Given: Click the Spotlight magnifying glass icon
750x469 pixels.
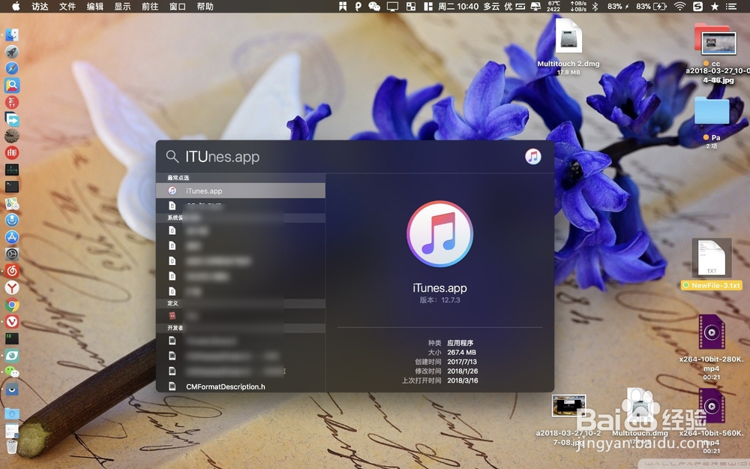Looking at the screenshot, I should tap(172, 157).
